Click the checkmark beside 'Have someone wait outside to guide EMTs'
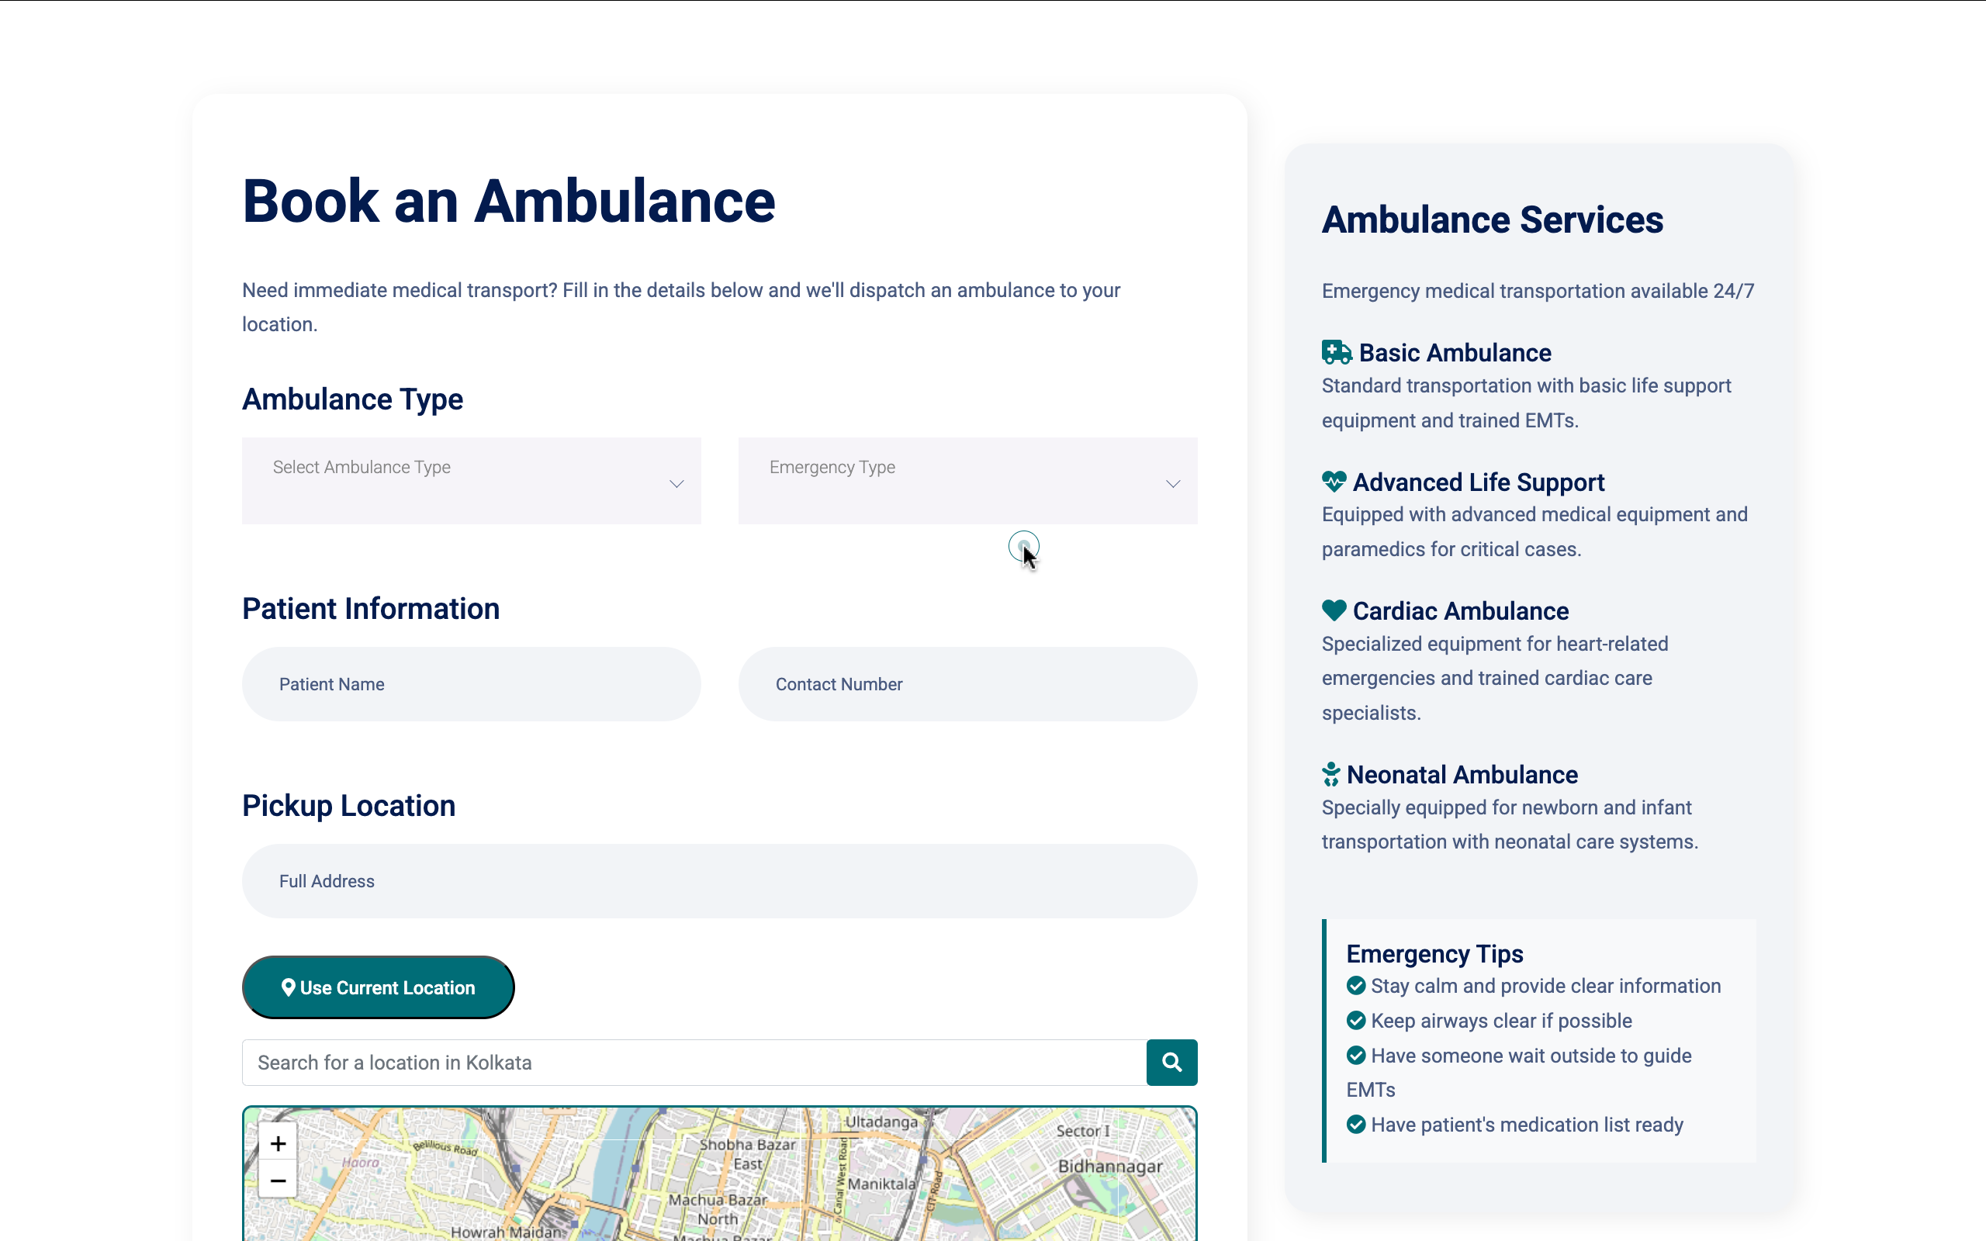This screenshot has height=1241, width=1986. [1356, 1056]
